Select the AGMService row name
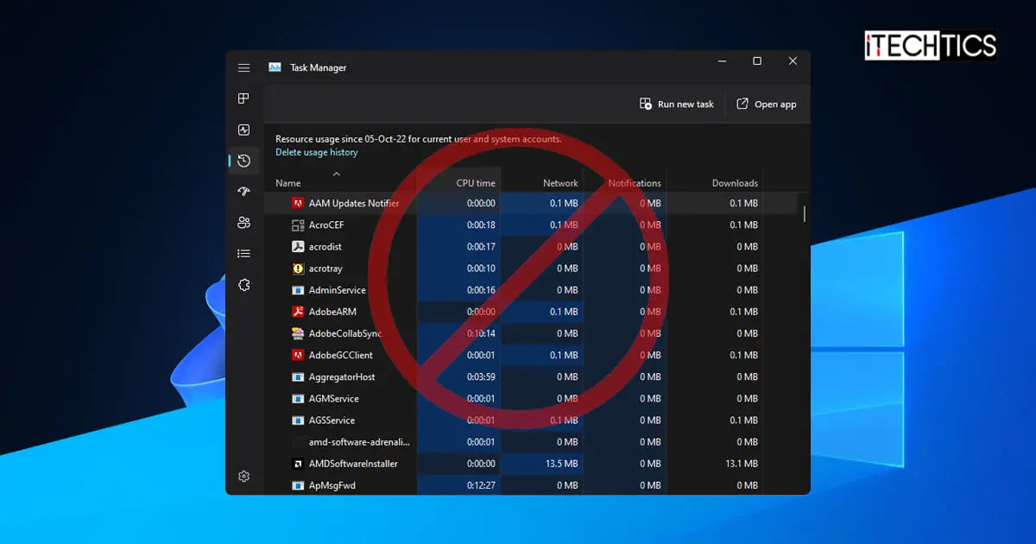Viewport: 1036px width, 544px height. (334, 399)
